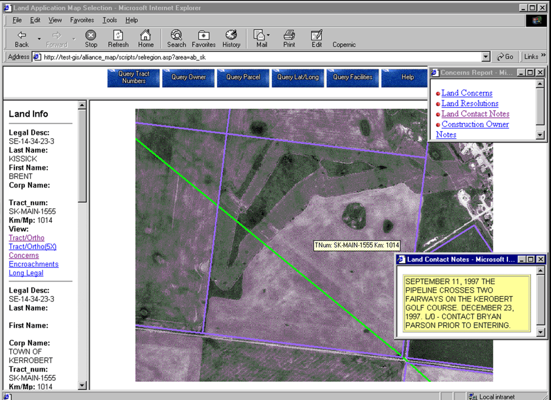Click Query Tract Numbers button

[x=133, y=77]
